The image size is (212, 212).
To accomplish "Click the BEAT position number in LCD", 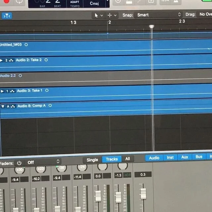I will tap(57, 2).
